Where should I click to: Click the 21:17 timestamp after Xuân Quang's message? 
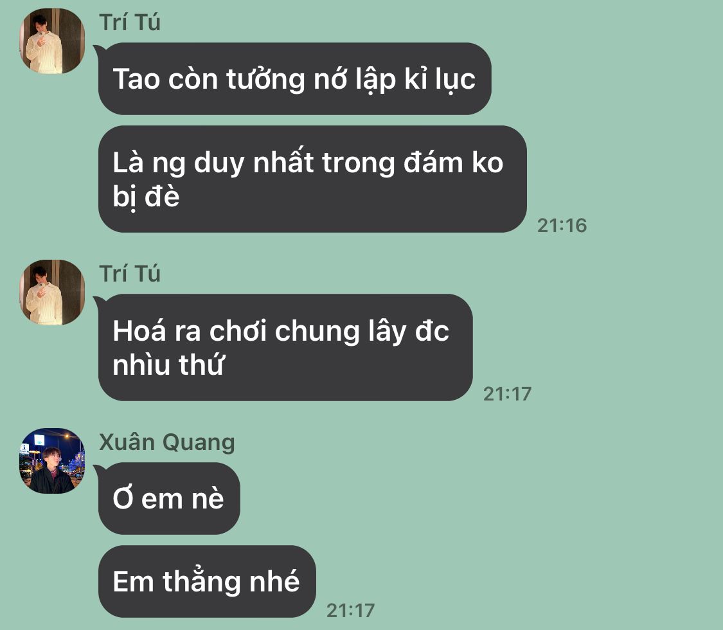350,611
